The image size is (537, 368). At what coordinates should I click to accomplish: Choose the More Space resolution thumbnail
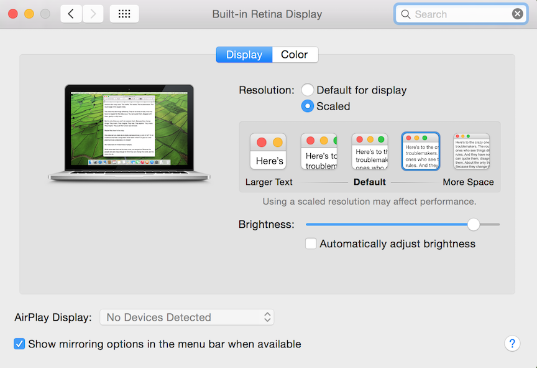pyautogui.click(x=471, y=151)
